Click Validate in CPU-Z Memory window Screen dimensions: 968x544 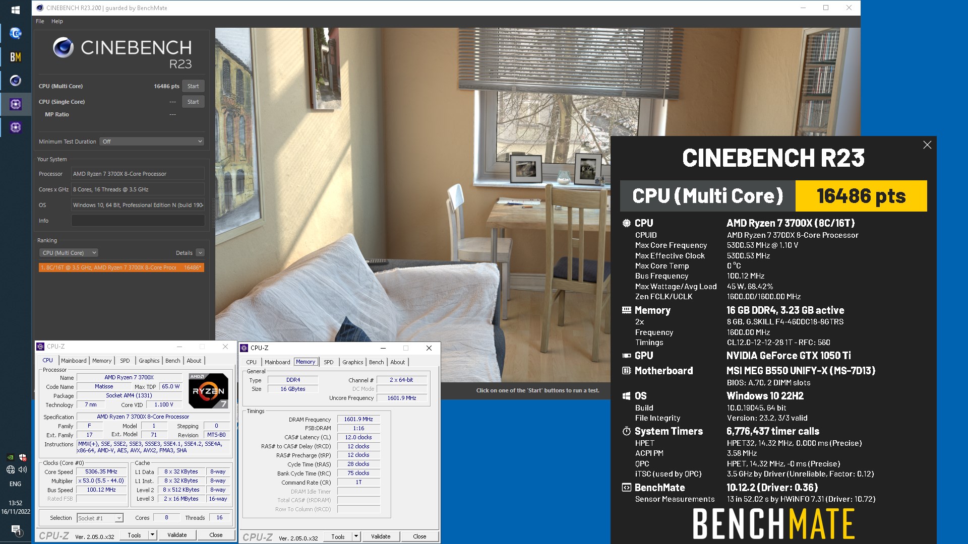pos(381,536)
